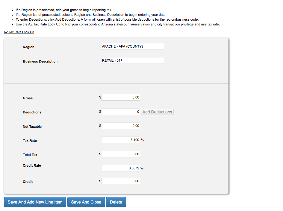Click the Business Description field RETAIL - 017

pyautogui.click(x=132, y=60)
